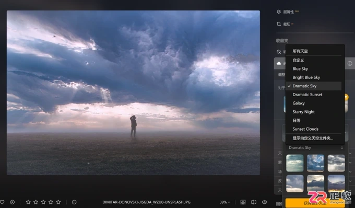Select the 裁切 crop tool

click(285, 24)
